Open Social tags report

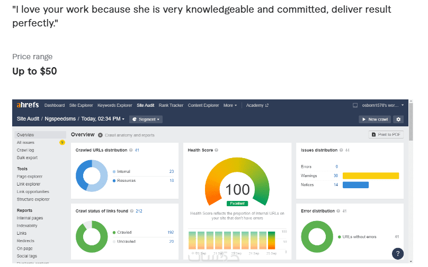(x=26, y=256)
